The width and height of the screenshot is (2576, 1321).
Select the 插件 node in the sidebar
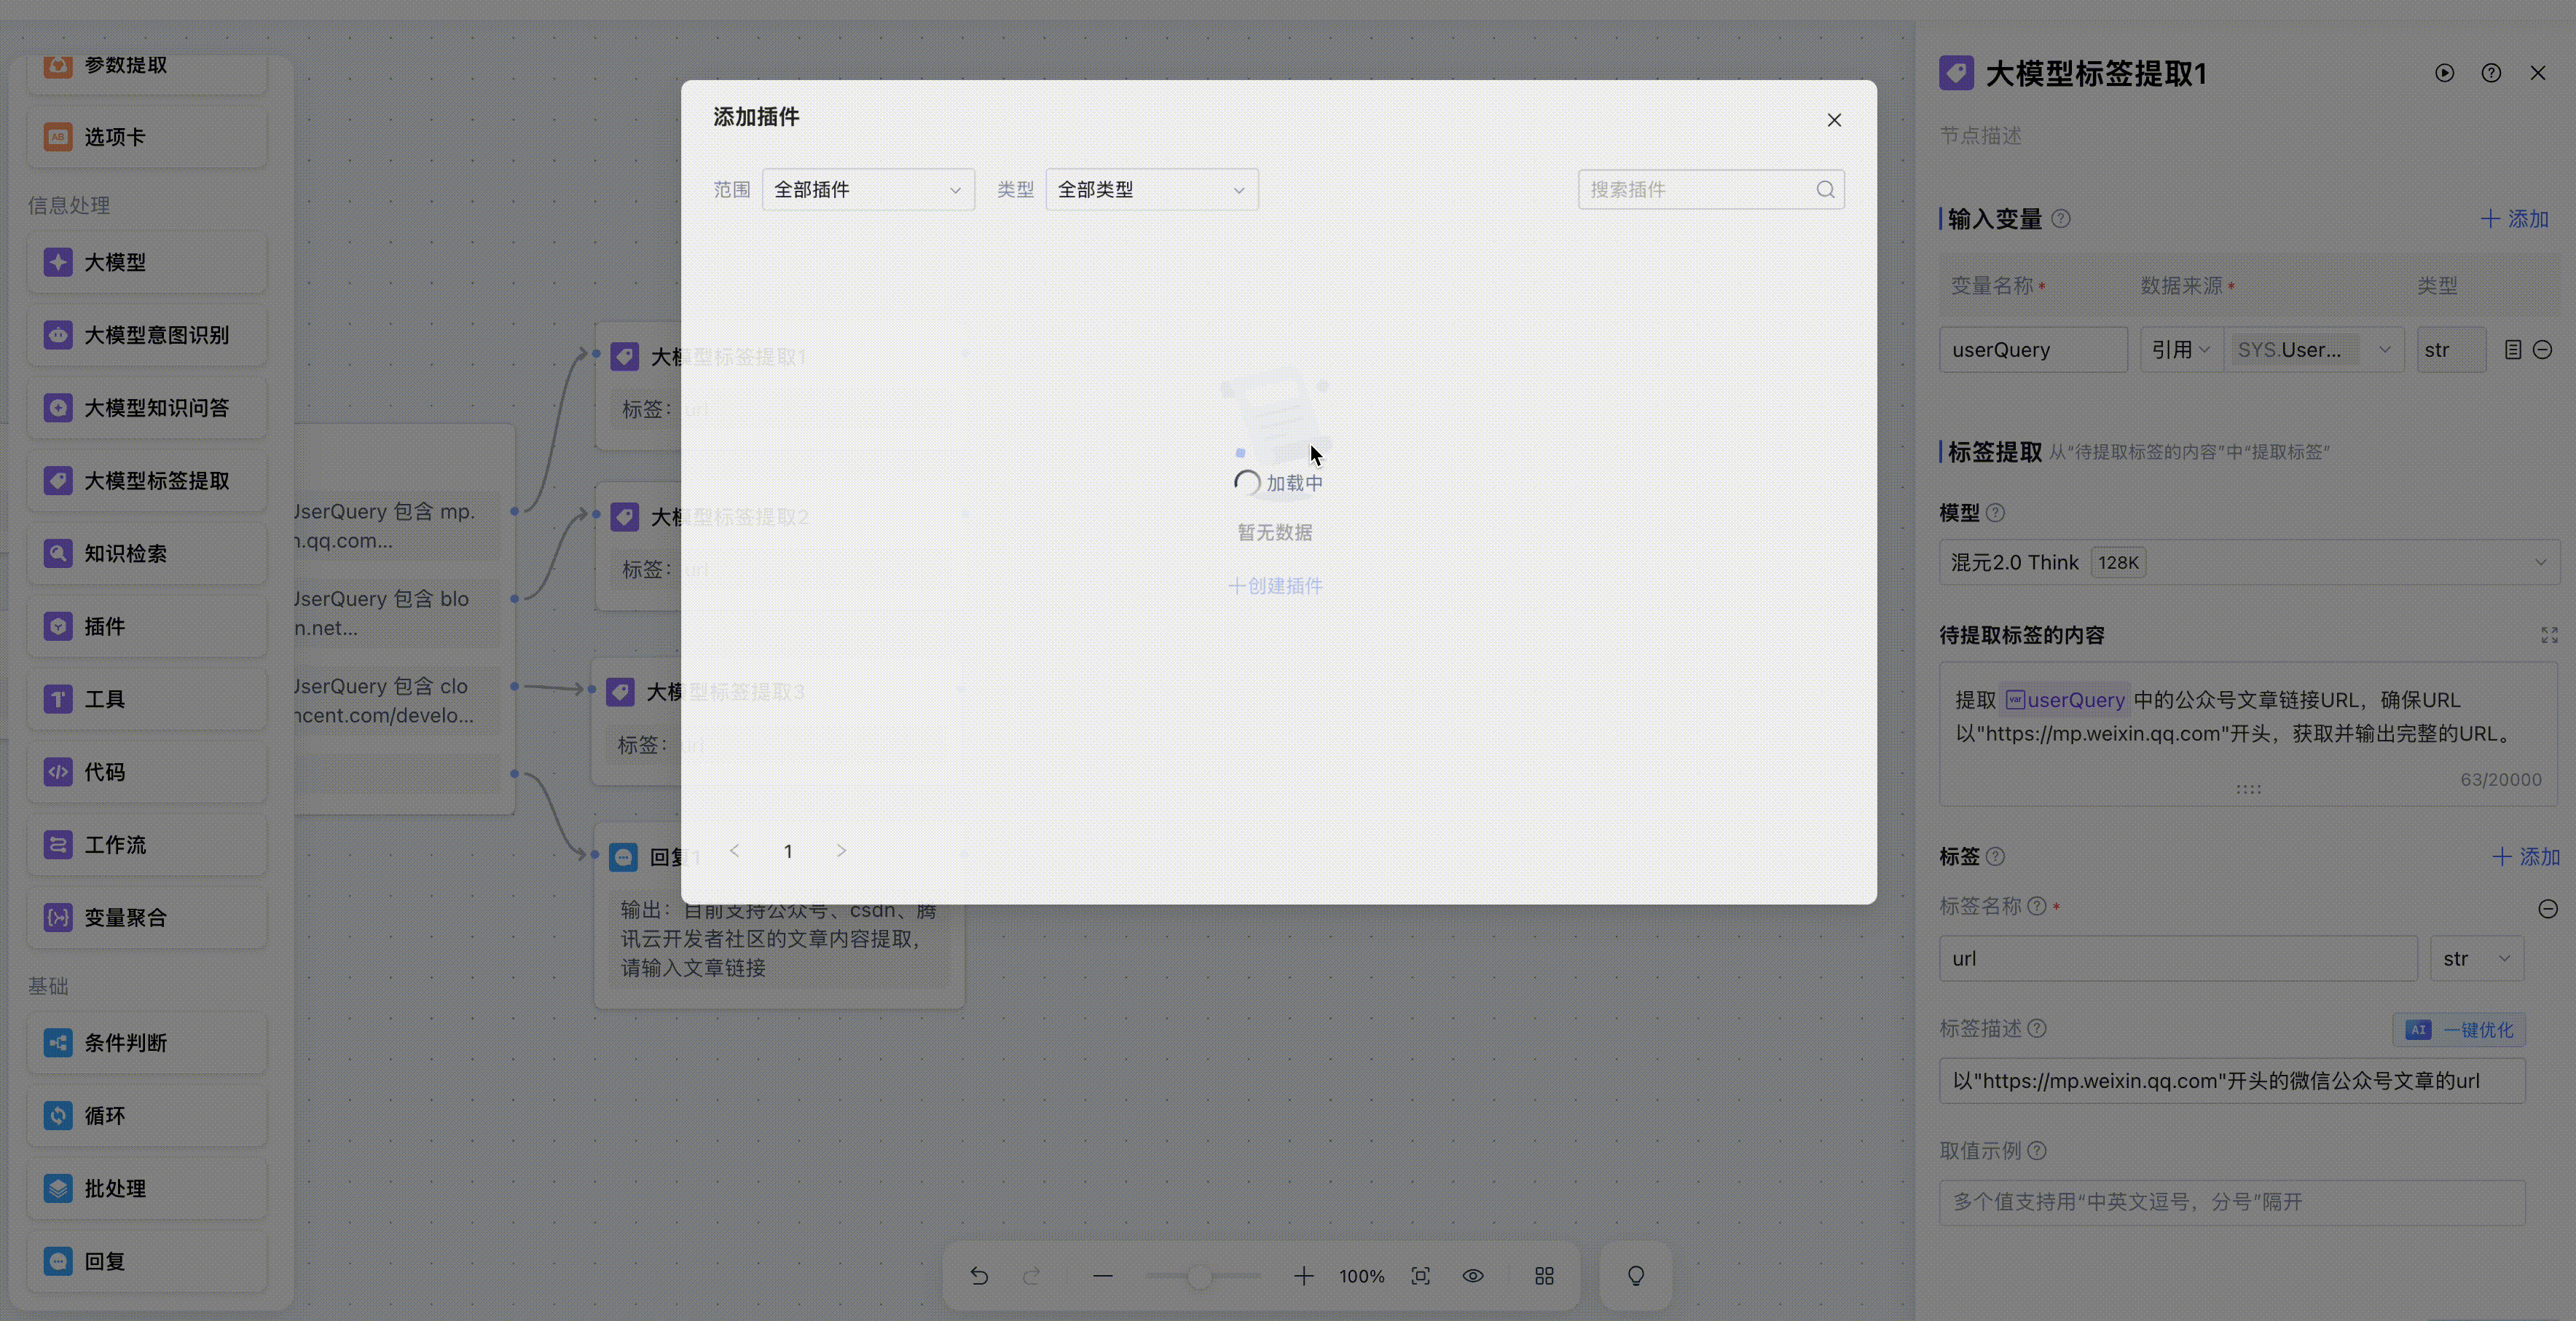pos(147,626)
